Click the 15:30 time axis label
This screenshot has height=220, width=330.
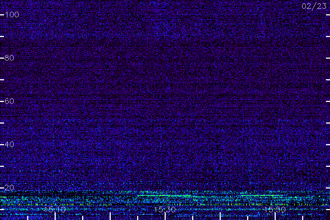(165, 209)
